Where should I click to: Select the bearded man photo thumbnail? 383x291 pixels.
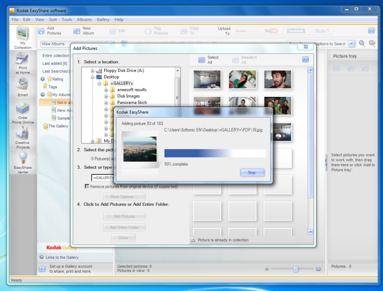[x=278, y=80]
